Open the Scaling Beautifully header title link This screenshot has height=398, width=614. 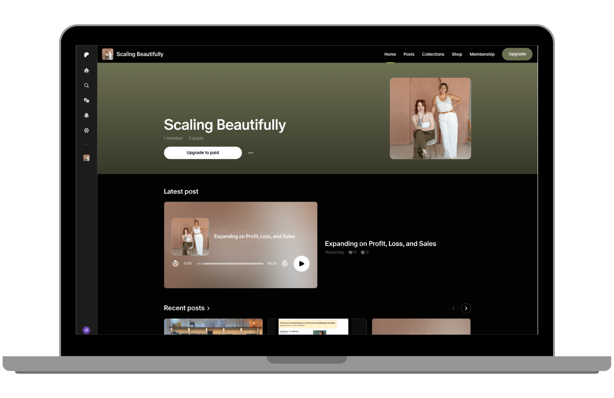click(140, 54)
